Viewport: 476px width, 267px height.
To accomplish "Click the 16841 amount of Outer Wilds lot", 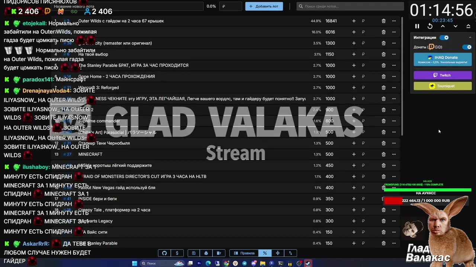I will point(331,21).
